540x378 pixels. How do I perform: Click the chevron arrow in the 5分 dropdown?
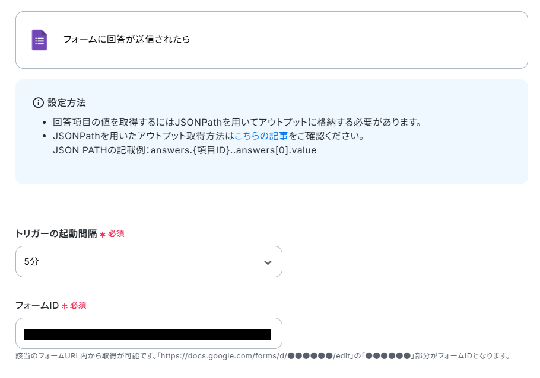(x=268, y=262)
